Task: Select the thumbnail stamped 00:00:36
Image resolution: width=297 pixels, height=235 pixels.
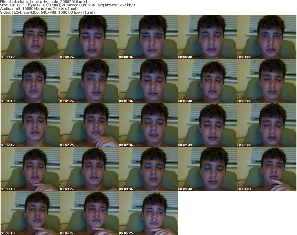Action: tap(148, 37)
